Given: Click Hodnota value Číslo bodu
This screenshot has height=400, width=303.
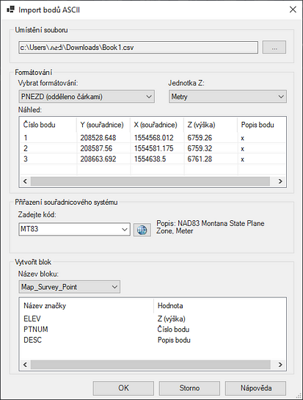Looking at the screenshot, I should 173,330.
